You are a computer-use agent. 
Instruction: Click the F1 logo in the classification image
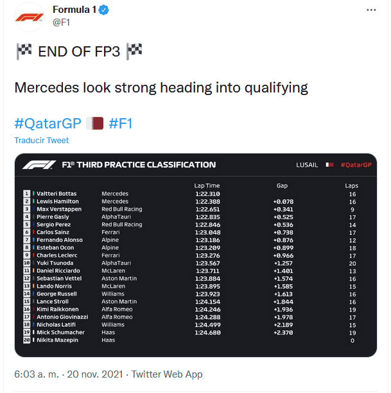tap(39, 165)
